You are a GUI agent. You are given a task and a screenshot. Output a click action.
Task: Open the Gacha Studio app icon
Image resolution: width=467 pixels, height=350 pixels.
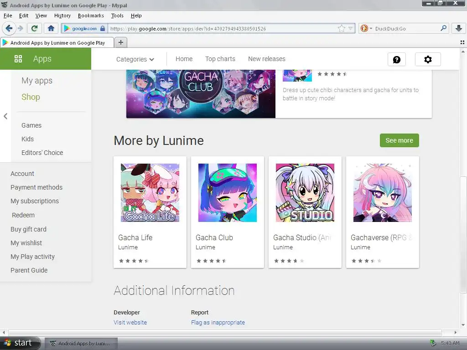pos(305,193)
